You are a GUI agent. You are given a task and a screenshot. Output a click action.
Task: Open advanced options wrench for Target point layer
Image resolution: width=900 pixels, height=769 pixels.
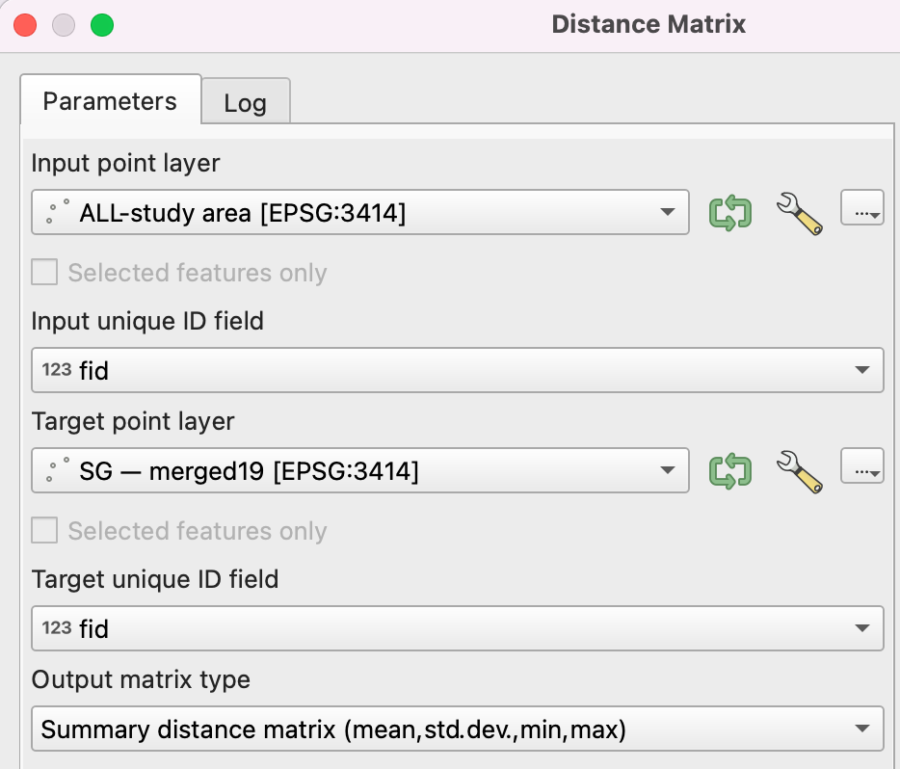[799, 472]
